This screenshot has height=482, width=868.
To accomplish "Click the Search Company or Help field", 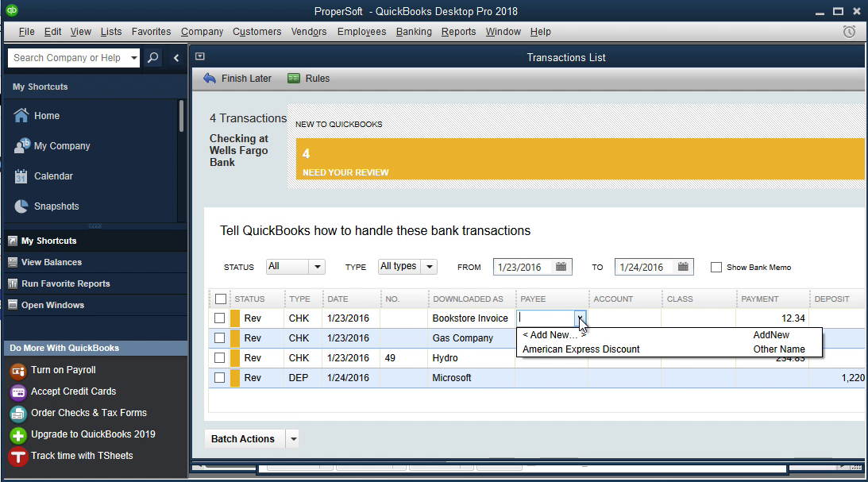I will click(x=68, y=57).
